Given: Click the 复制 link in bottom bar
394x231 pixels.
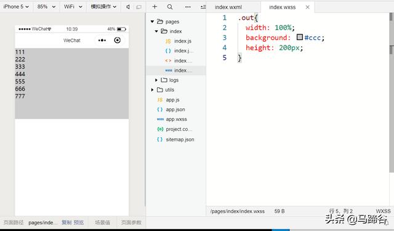Looking at the screenshot, I should pyautogui.click(x=66, y=222).
